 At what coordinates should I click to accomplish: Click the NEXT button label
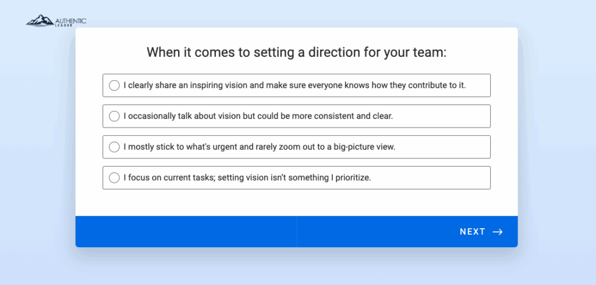click(x=473, y=232)
